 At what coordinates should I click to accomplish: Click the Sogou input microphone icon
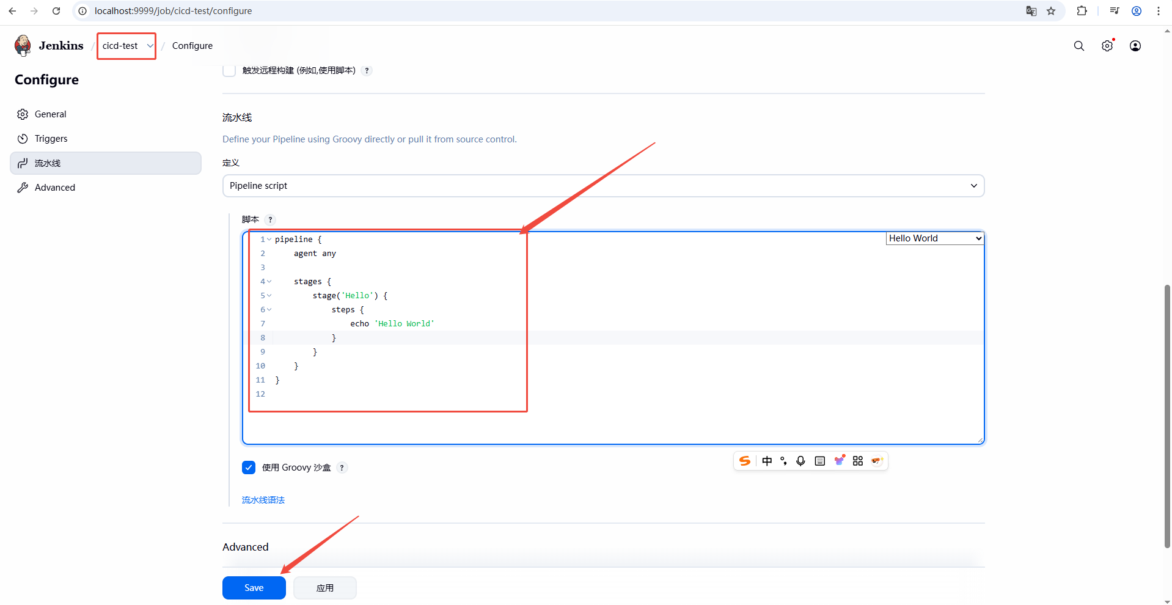800,461
